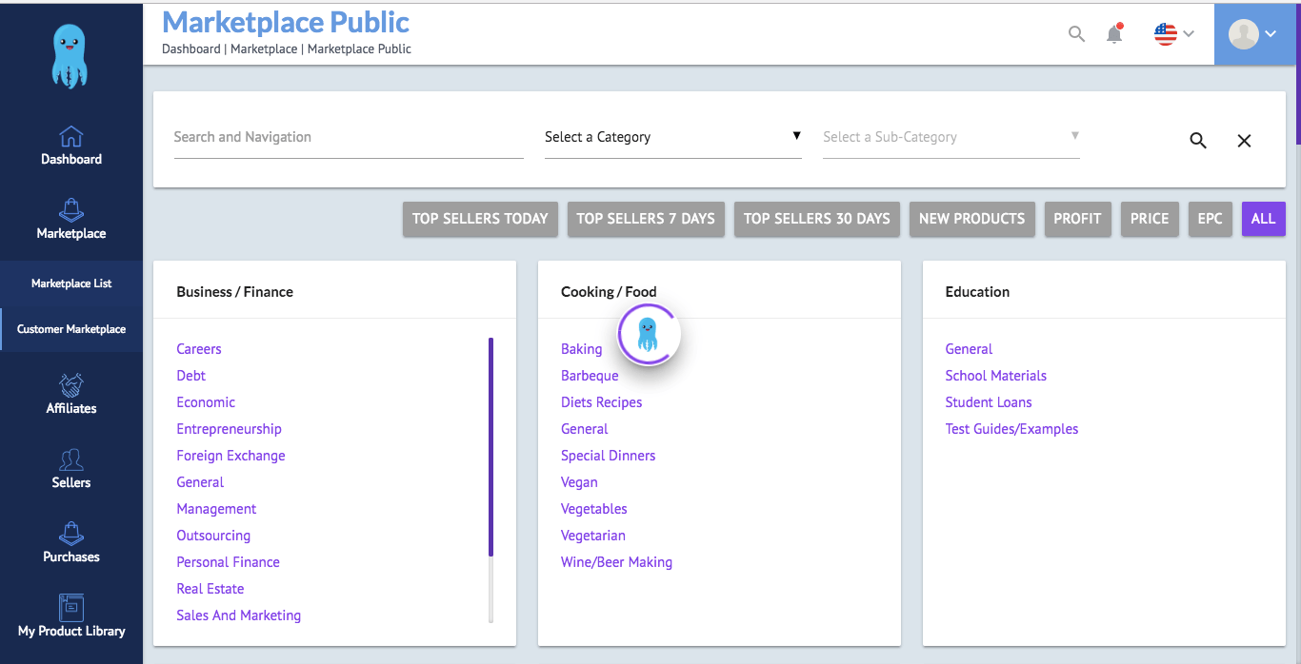Open Outsourcing category link
The width and height of the screenshot is (1301, 664).
point(214,536)
